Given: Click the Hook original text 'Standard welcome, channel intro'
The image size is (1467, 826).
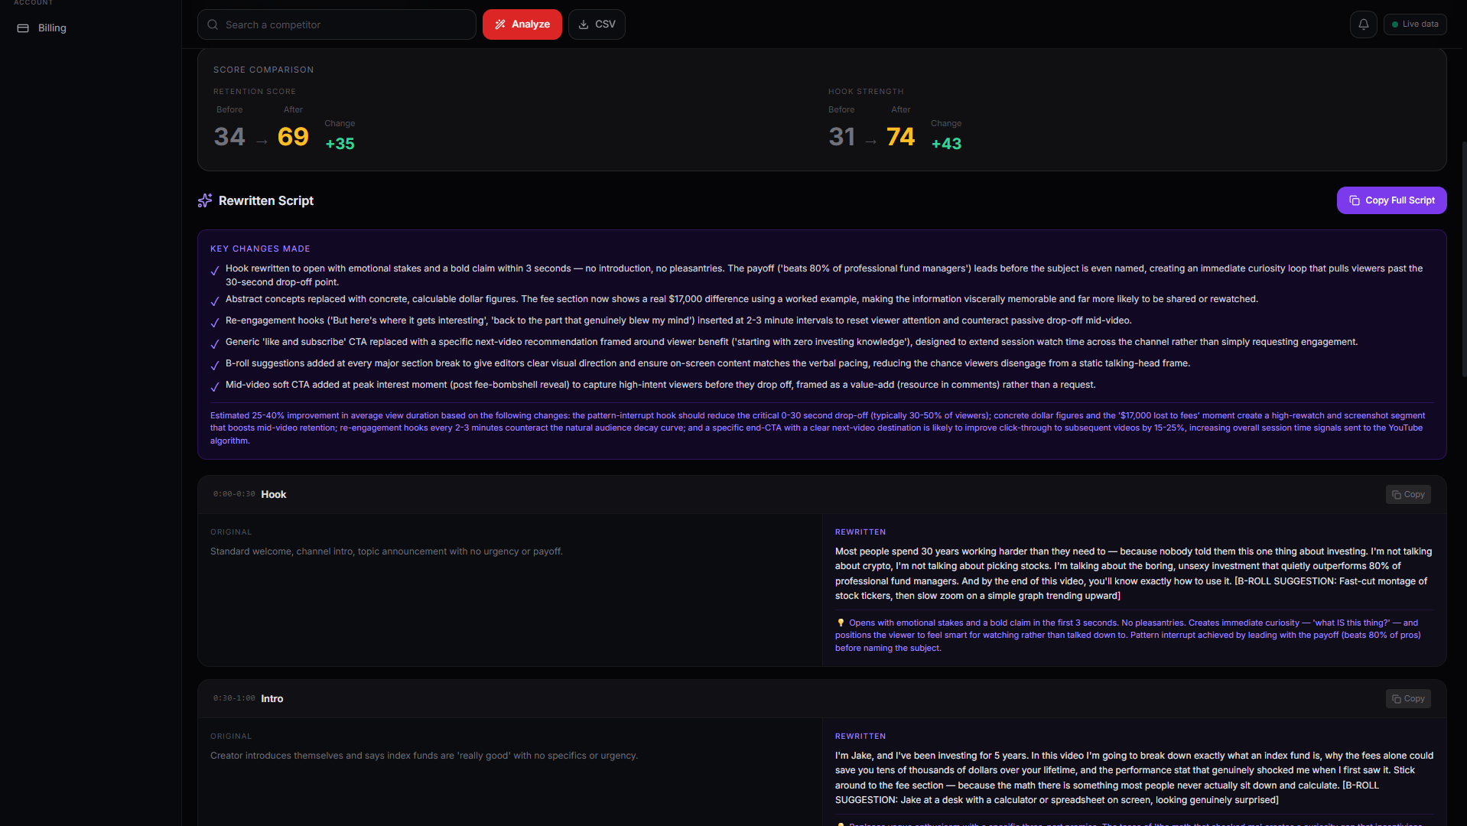Looking at the screenshot, I should 386,551.
